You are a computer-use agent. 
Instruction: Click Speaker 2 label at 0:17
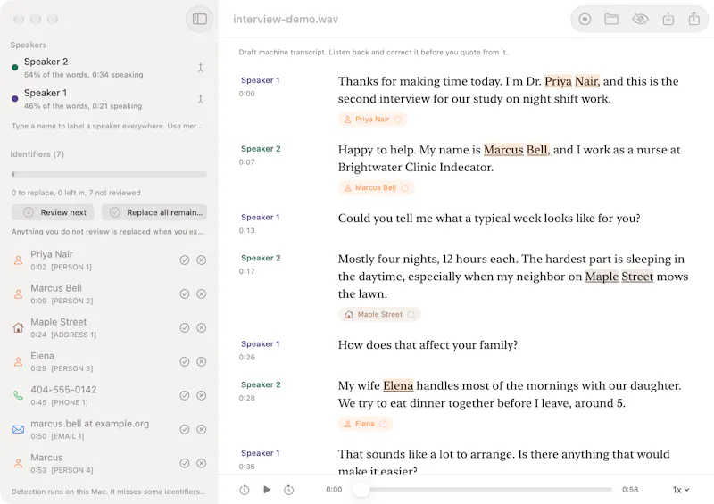pos(261,258)
